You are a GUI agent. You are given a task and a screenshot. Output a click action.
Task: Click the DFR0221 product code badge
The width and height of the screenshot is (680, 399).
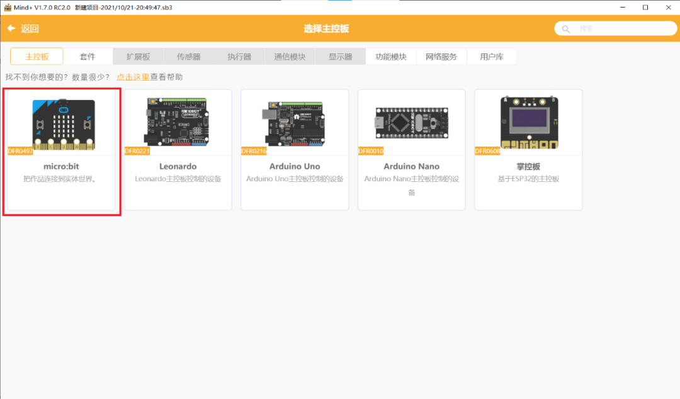click(x=137, y=151)
